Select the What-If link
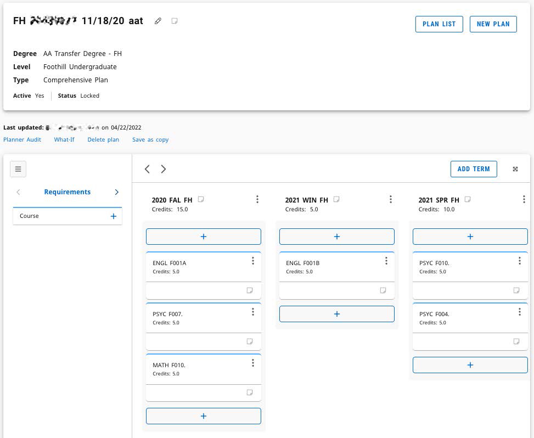The width and height of the screenshot is (534, 438). tap(64, 139)
